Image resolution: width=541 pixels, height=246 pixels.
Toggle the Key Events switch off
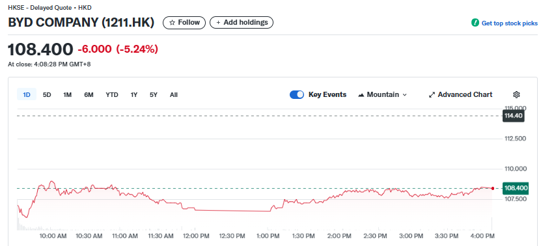297,94
